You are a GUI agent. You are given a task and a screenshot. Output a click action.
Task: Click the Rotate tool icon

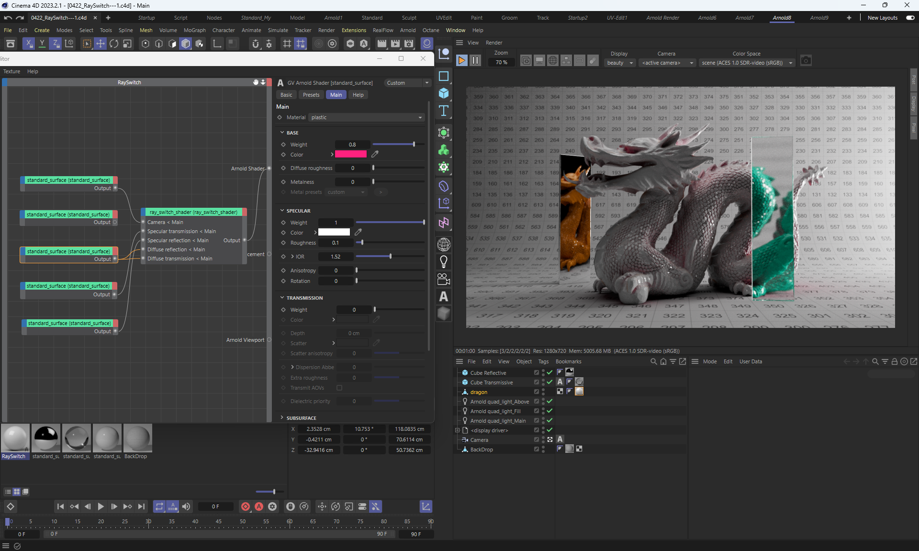[x=114, y=44]
